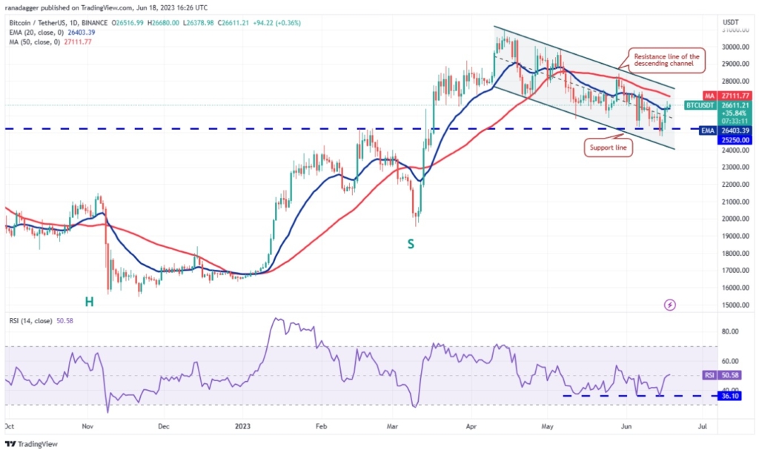The width and height of the screenshot is (759, 450).
Task: Click the 25250.00 support price label
Action: pos(735,140)
